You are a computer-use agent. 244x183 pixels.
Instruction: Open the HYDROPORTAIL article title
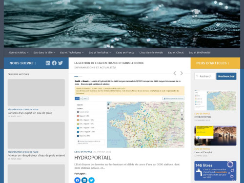point(93,158)
